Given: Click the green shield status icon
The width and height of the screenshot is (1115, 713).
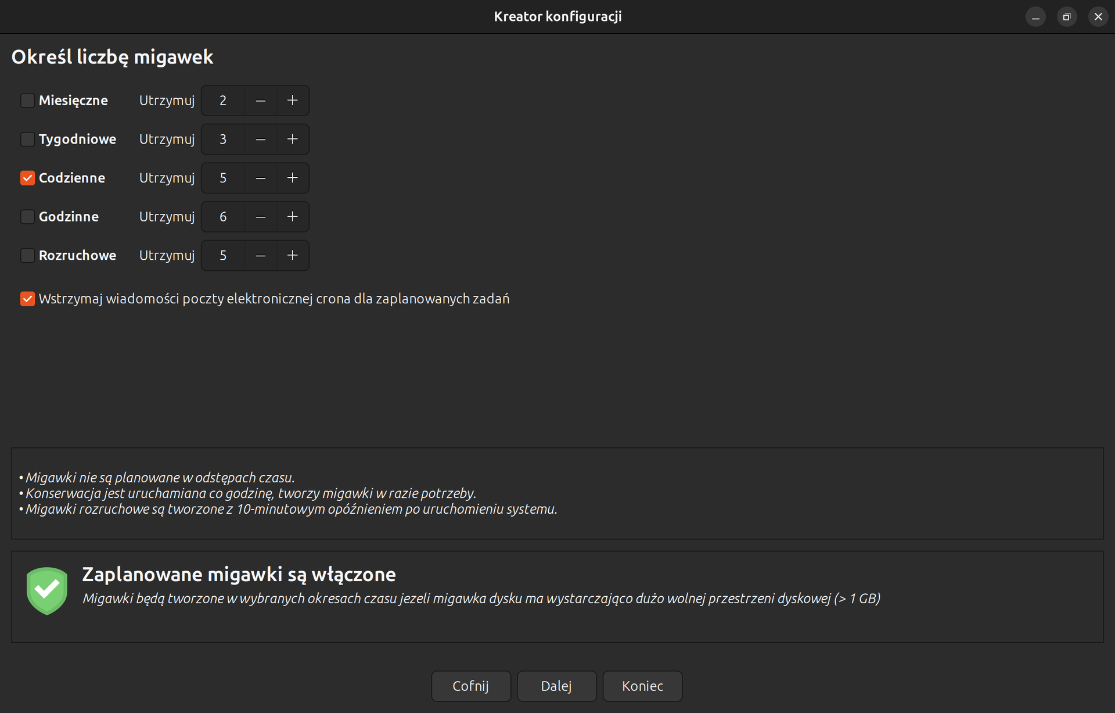Looking at the screenshot, I should point(47,591).
